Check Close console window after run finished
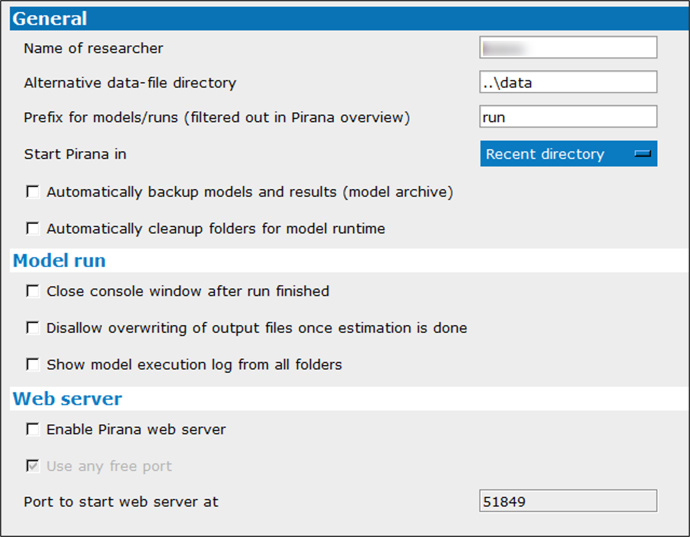The image size is (690, 537). [x=33, y=291]
